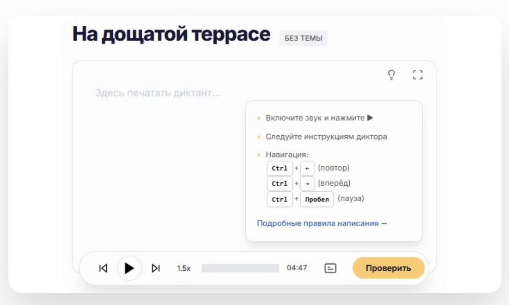This screenshot has height=305, width=509.
Task: Click the Проверить button
Action: (388, 268)
